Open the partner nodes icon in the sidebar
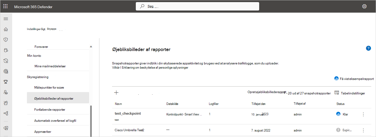Image resolution: width=376 pixels, height=137 pixels. click(x=6, y=113)
